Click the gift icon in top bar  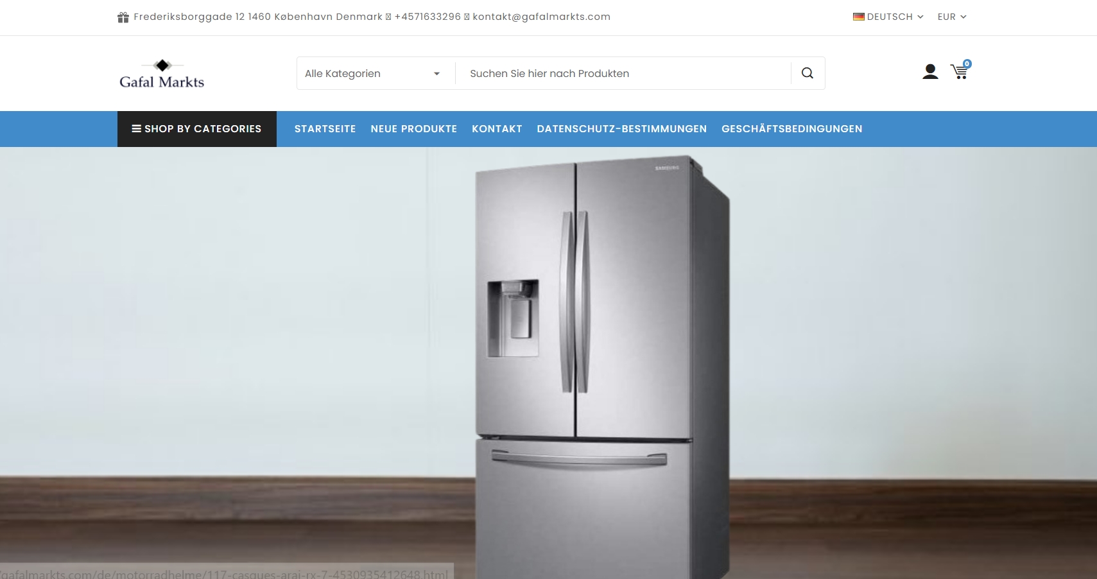point(123,17)
